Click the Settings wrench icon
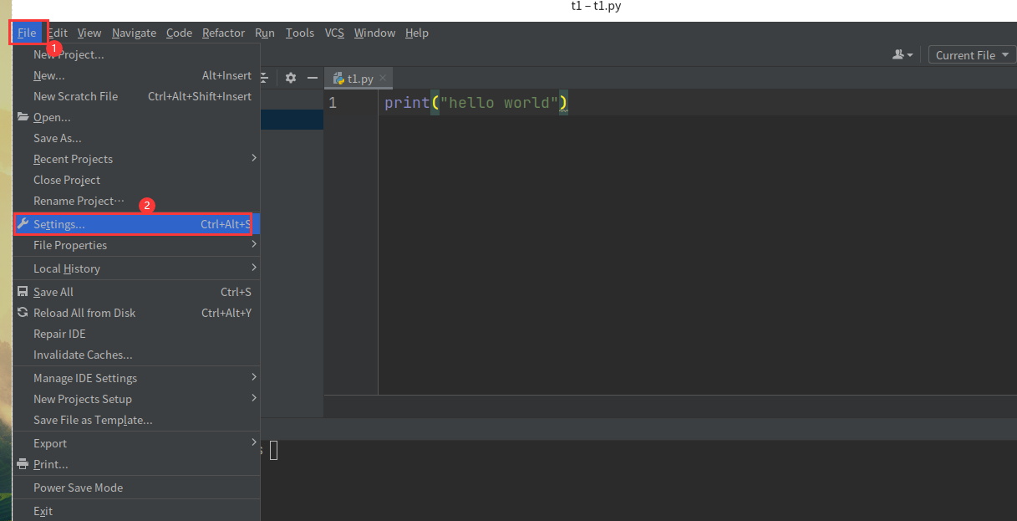This screenshot has width=1017, height=521. (23, 224)
